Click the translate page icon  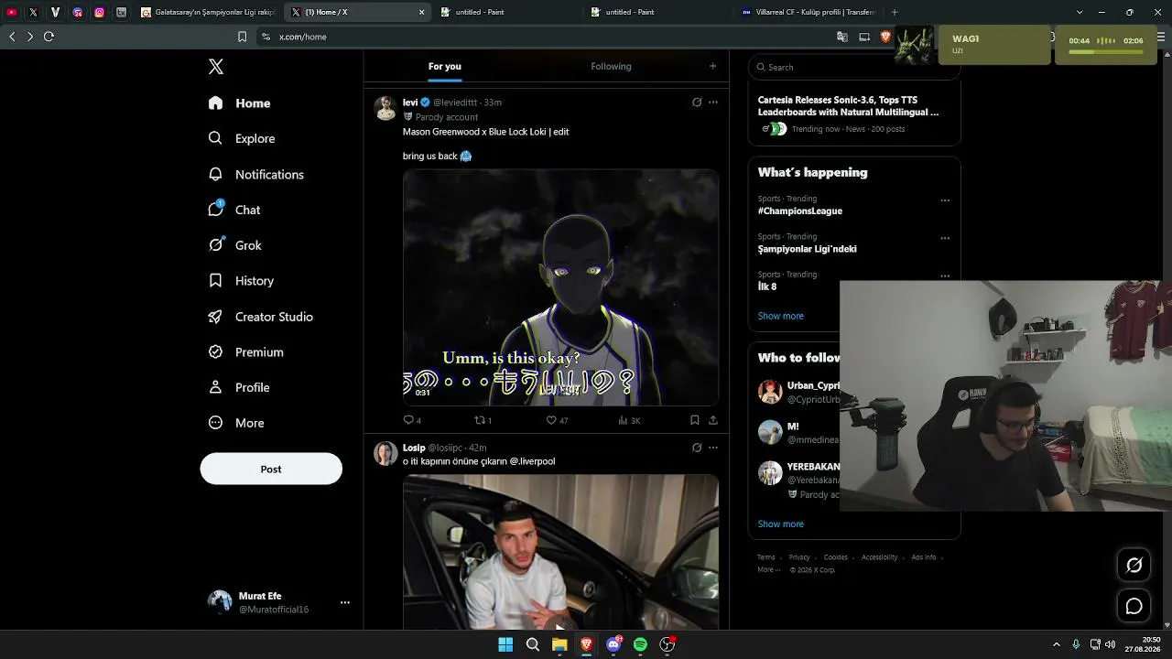842,37
